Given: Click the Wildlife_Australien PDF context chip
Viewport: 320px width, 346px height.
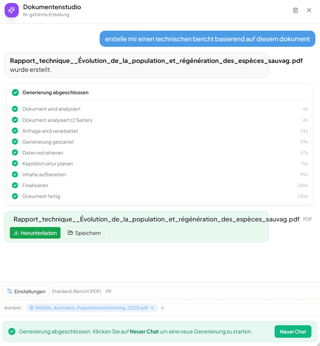Looking at the screenshot, I should click(91, 308).
